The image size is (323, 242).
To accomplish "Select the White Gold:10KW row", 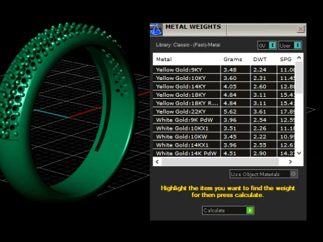I will [x=223, y=136].
